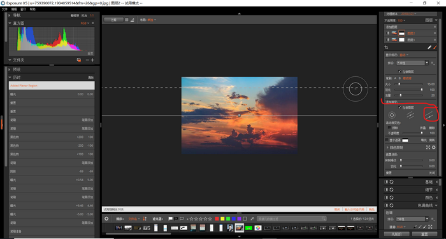Open color constraint gear settings
This screenshot has height=239, width=446.
pyautogui.click(x=434, y=147)
